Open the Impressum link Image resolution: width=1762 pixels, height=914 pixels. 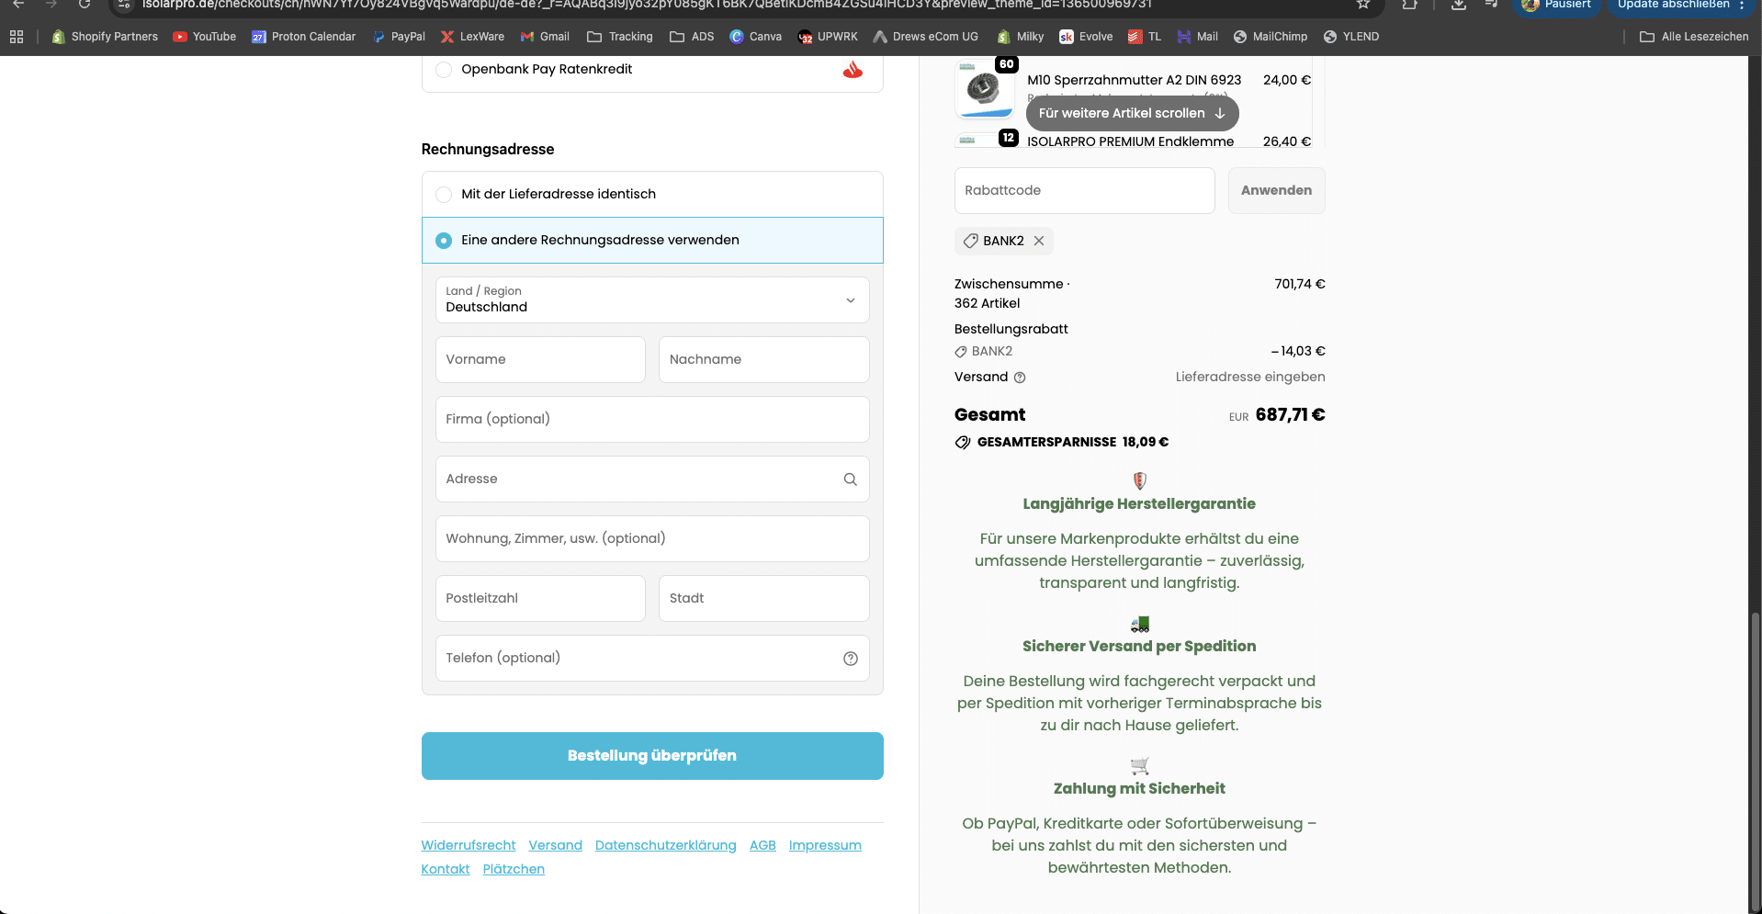point(824,845)
